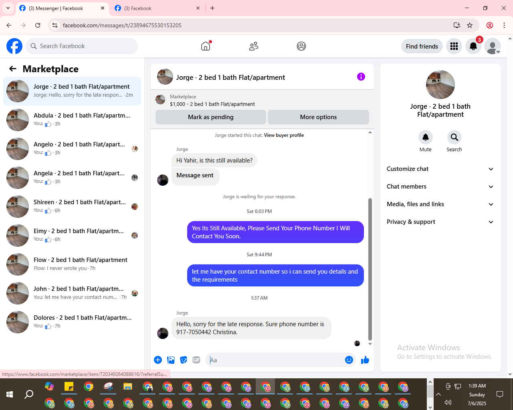Screen dimensions: 513x410
Task: Open more actions plus icon in composer
Action: [x=158, y=360]
